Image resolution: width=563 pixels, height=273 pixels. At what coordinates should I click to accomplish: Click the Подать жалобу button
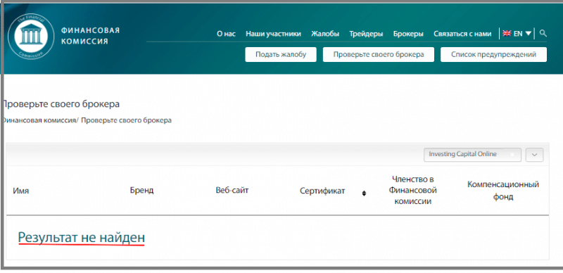point(281,55)
